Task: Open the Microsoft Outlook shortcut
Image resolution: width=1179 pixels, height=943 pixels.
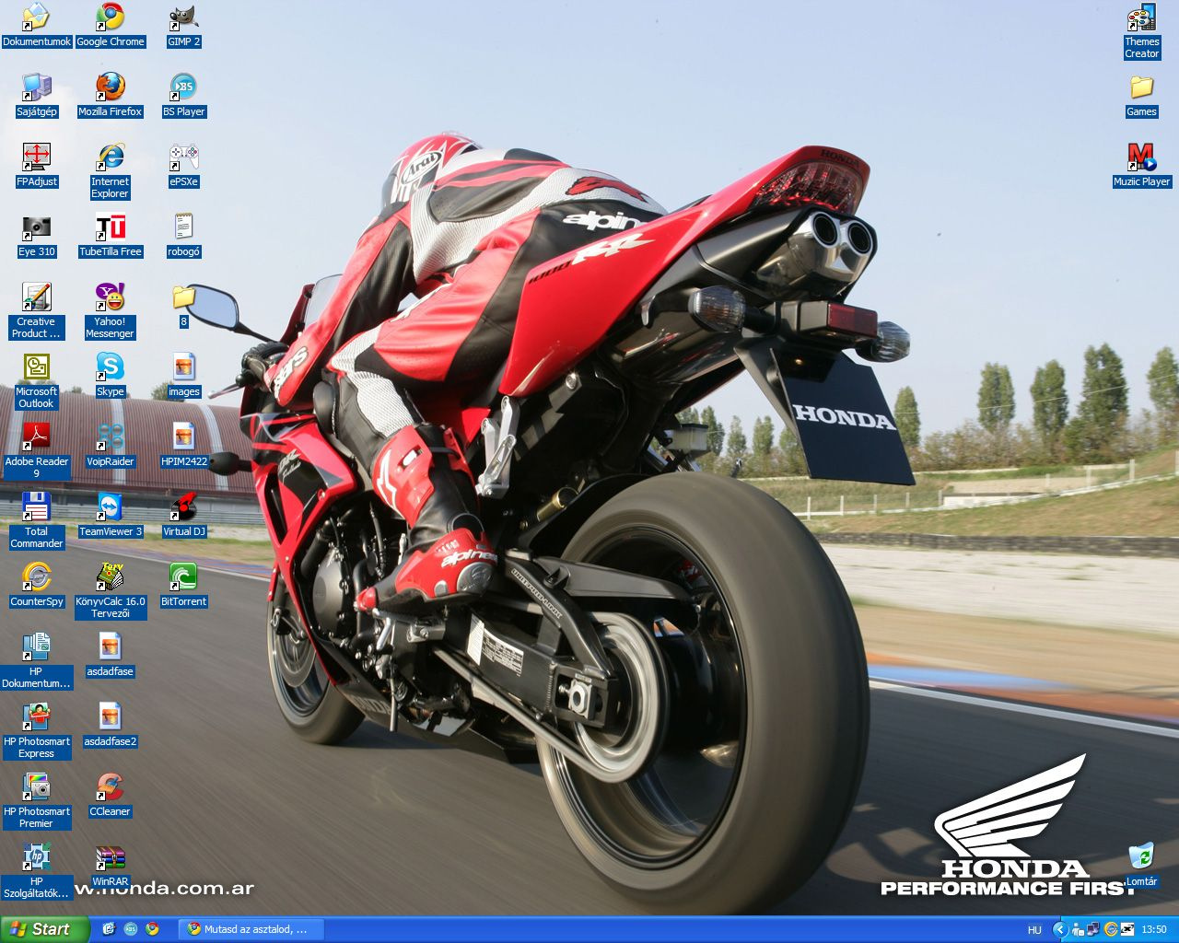Action: pyautogui.click(x=36, y=381)
